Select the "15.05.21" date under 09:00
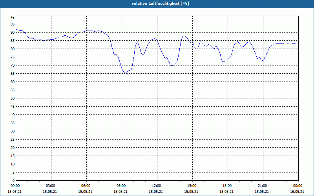 pyautogui.click(x=120, y=192)
